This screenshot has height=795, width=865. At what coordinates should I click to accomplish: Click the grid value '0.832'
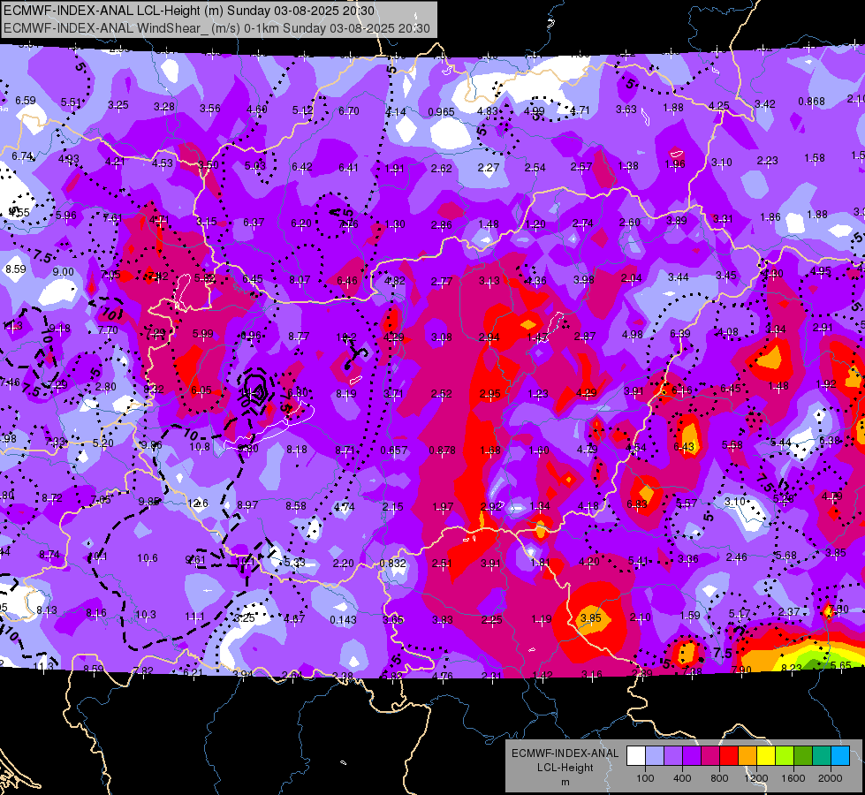(x=393, y=564)
